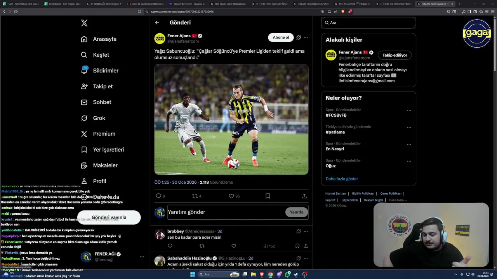Click the share icon on main post
Viewport: 497px width, 279px height.
(x=304, y=196)
